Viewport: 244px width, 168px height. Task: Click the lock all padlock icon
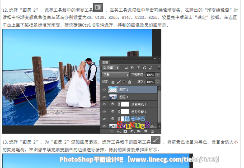tap(130, 82)
